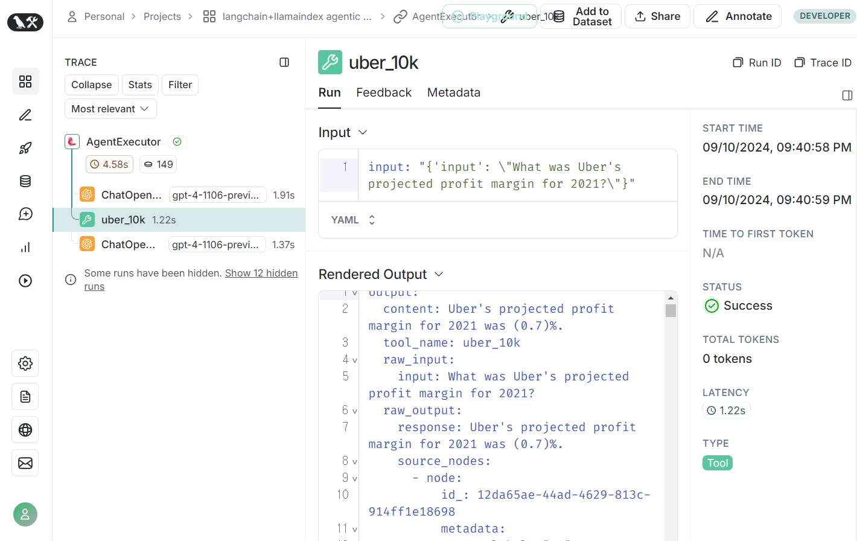Viewport: 857px width, 541px height.
Task: Open the mail envelope icon in sidebar
Action: point(25,463)
